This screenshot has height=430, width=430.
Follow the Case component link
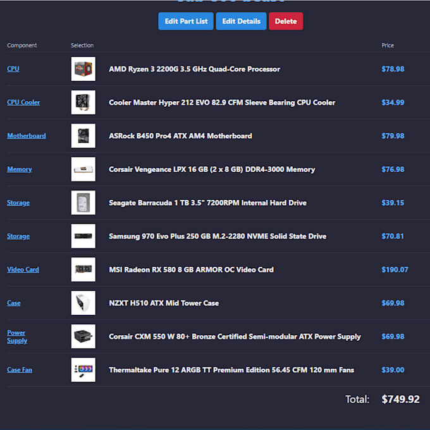(x=14, y=303)
